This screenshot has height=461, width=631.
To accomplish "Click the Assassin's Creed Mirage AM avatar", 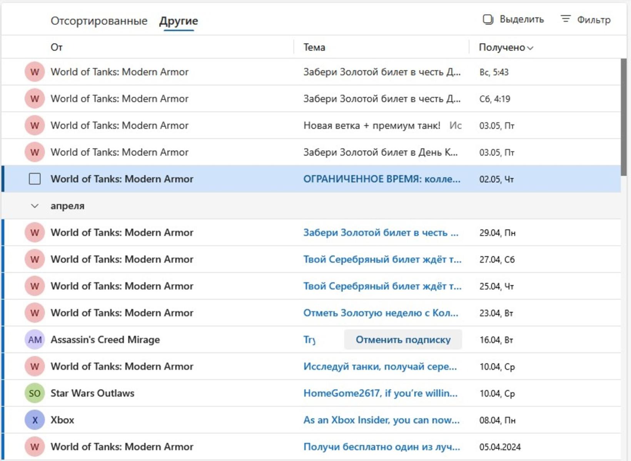I will click(x=35, y=340).
